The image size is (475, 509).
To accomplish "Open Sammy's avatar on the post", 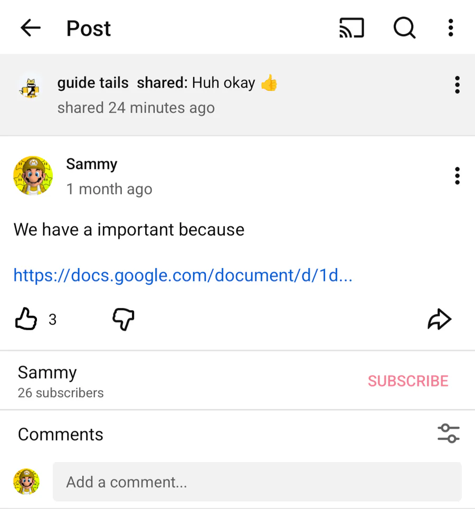I will [33, 176].
